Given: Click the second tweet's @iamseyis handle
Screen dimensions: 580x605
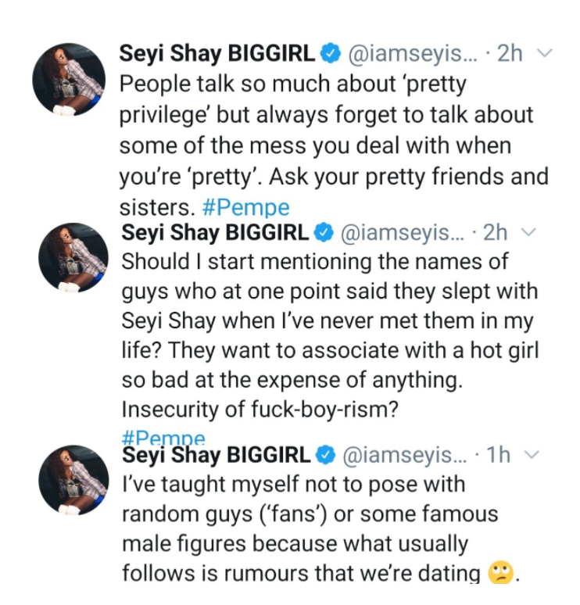Looking at the screenshot, I should click(x=400, y=233).
